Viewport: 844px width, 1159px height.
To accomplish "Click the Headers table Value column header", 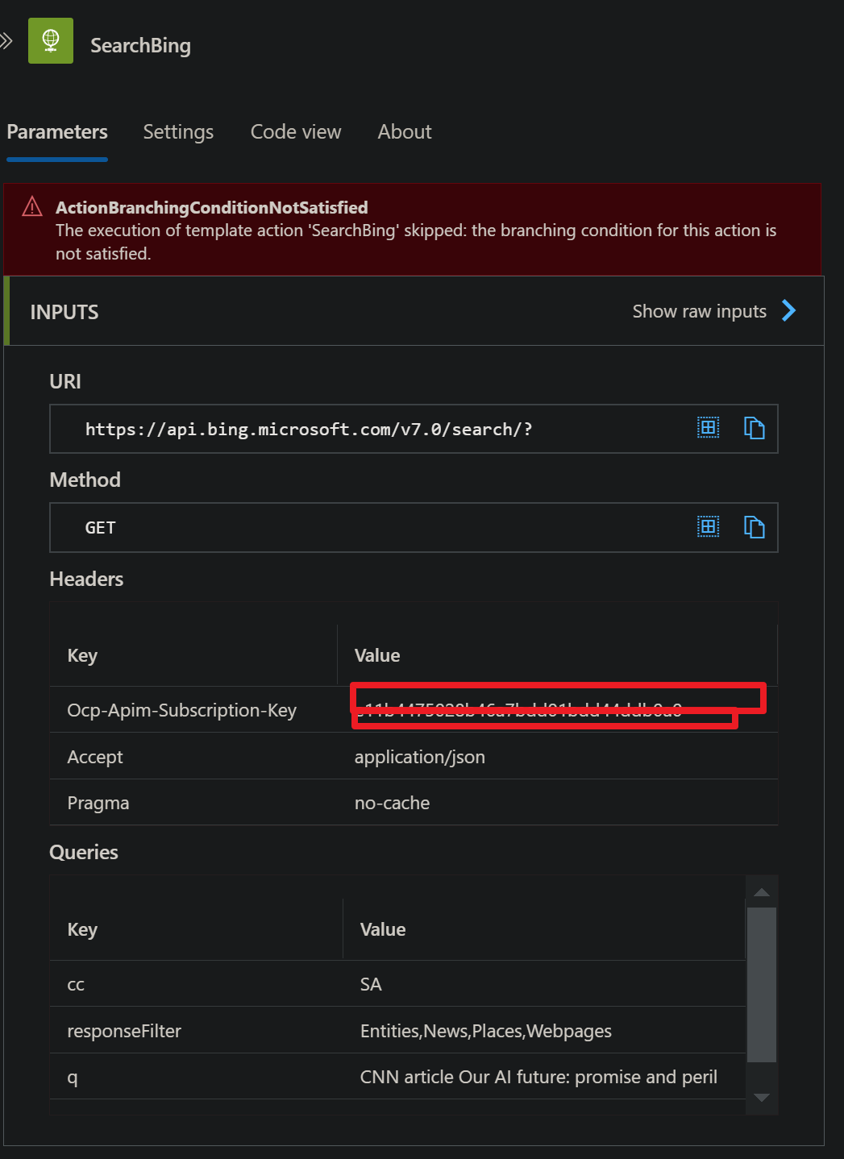I will pos(377,655).
